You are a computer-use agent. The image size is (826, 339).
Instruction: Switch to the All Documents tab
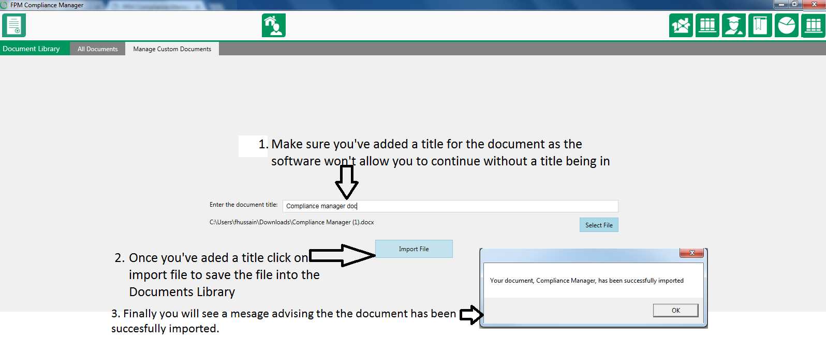(97, 49)
